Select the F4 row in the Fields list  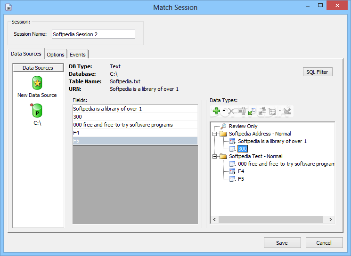click(x=135, y=133)
